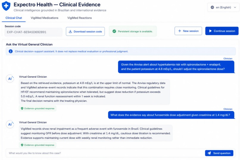Click the session code field EXP-CHAT-6E9A5D692891

pos(33,32)
